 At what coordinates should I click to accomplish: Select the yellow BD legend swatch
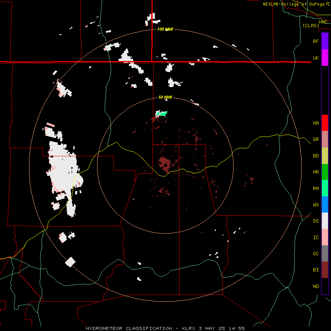[x=325, y=156]
